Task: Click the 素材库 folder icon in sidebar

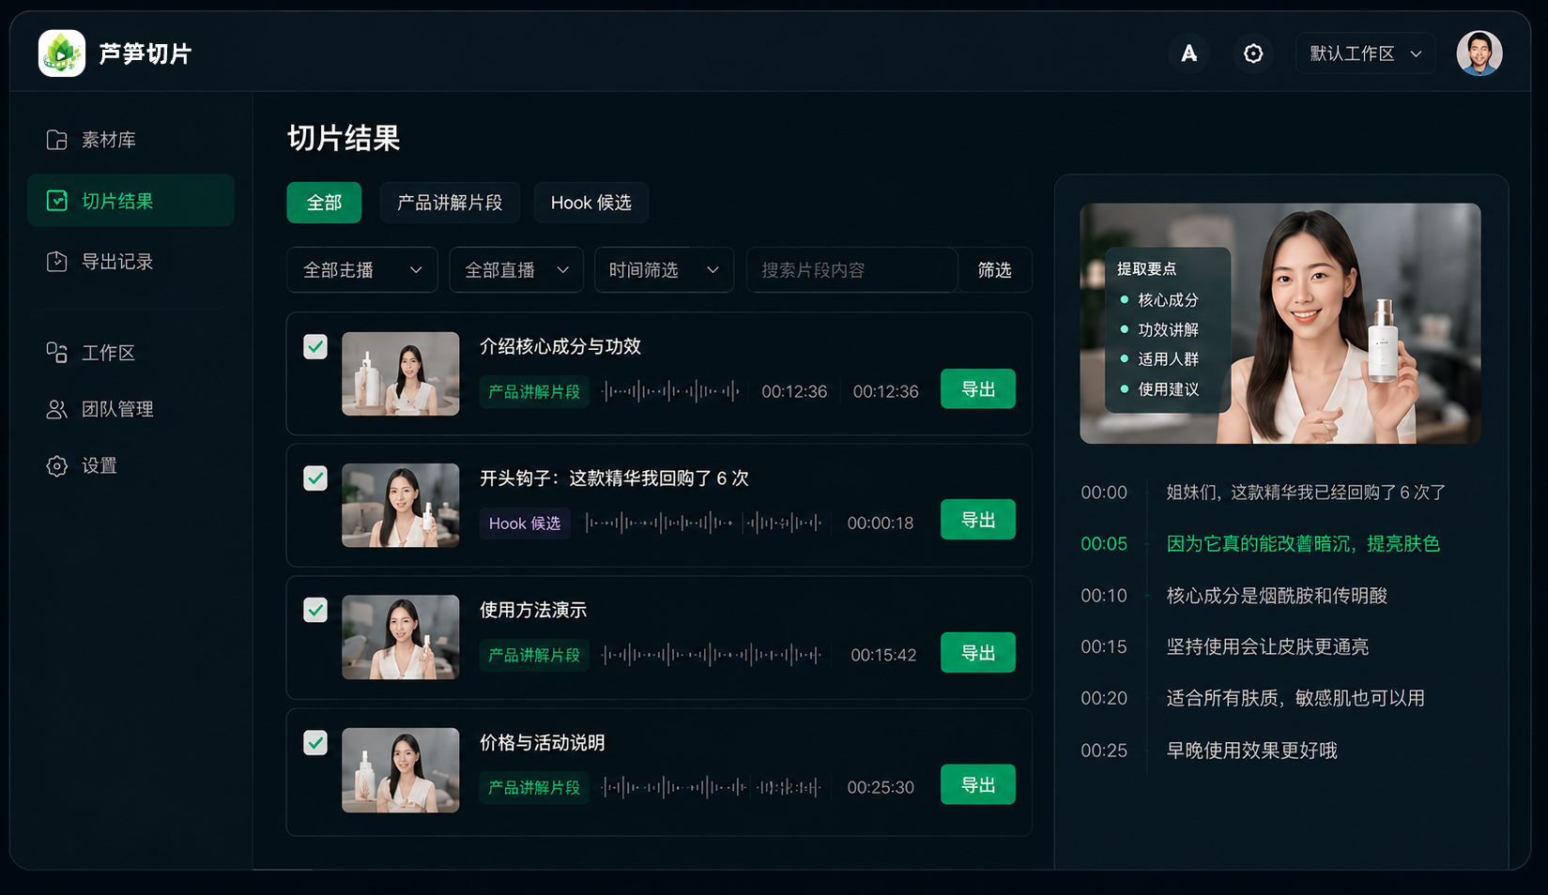Action: click(x=56, y=140)
